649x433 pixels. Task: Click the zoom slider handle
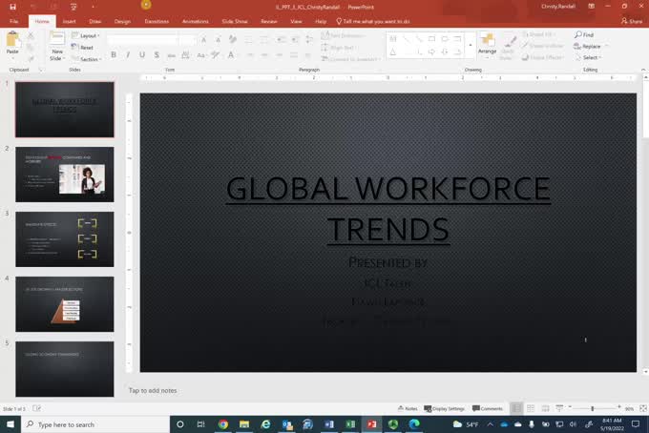pyautogui.click(x=593, y=408)
